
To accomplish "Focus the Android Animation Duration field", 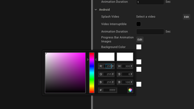I will [x=150, y=32].
